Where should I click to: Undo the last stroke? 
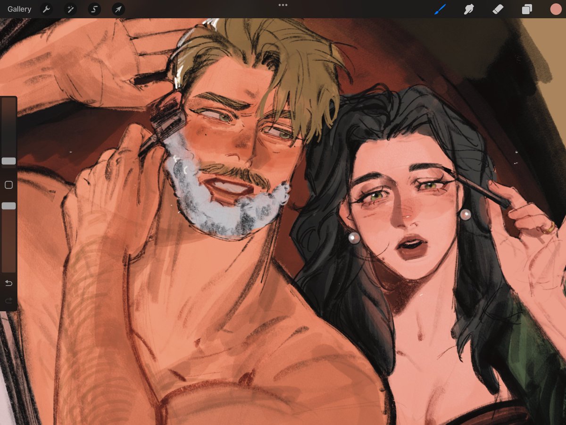point(8,283)
